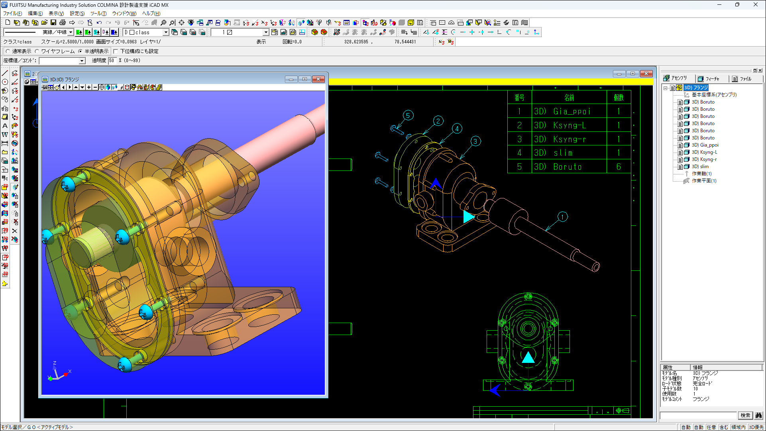Click the 検索 button at bottom right

pyautogui.click(x=745, y=415)
